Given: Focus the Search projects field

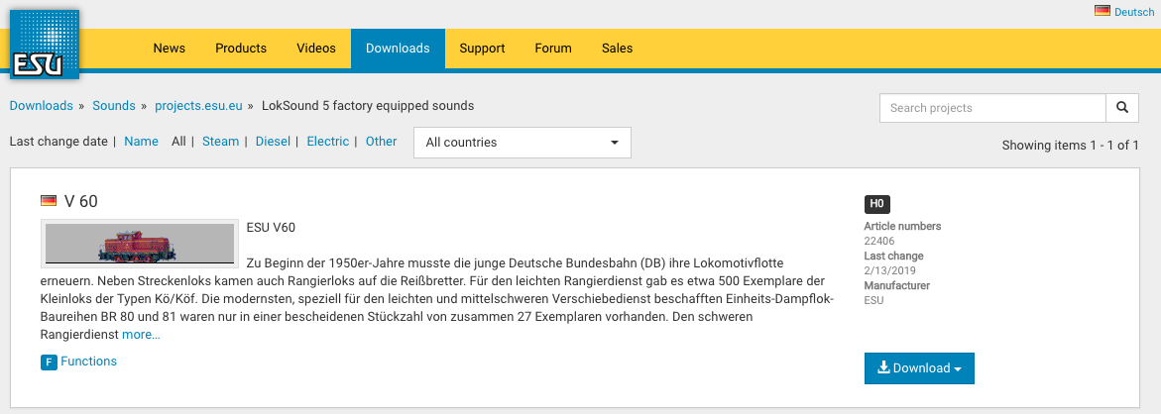Looking at the screenshot, I should 992,108.
